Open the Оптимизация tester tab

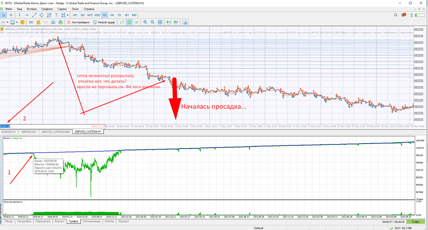click(x=92, y=221)
